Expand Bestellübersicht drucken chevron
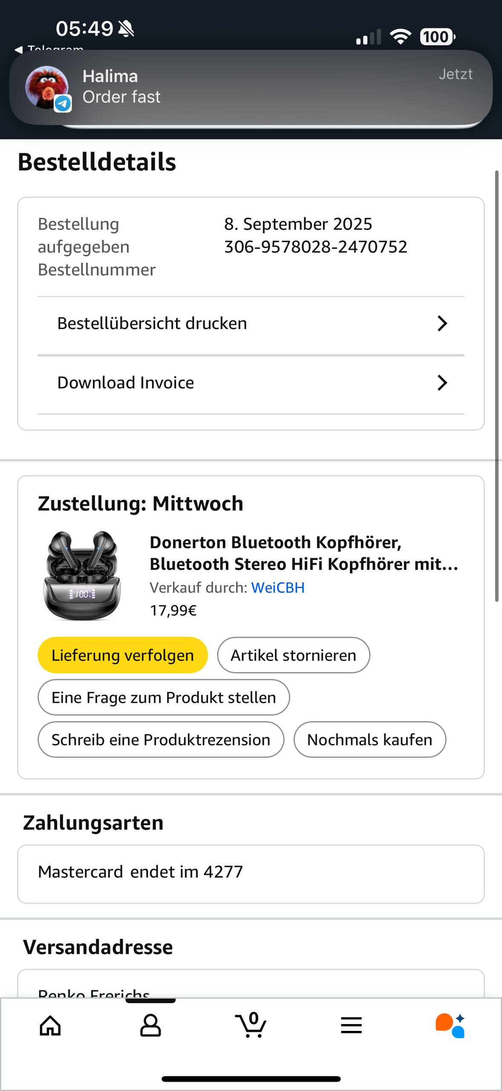 click(x=442, y=323)
